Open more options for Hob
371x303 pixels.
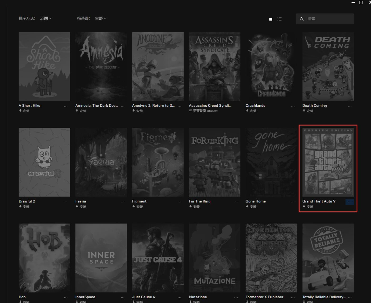66,297
